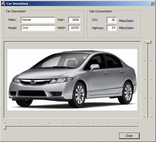Click into the Make field containing Honda
Viewport: 156px width, 142px height.
pos(38,20)
